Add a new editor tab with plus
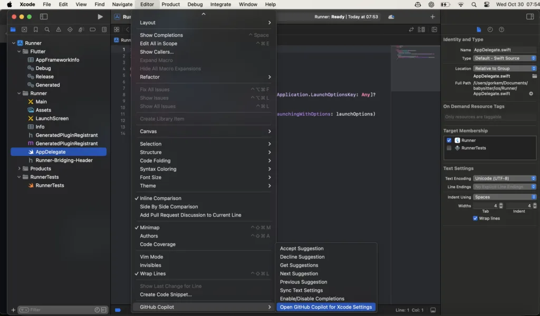This screenshot has width=540, height=316. tap(432, 16)
